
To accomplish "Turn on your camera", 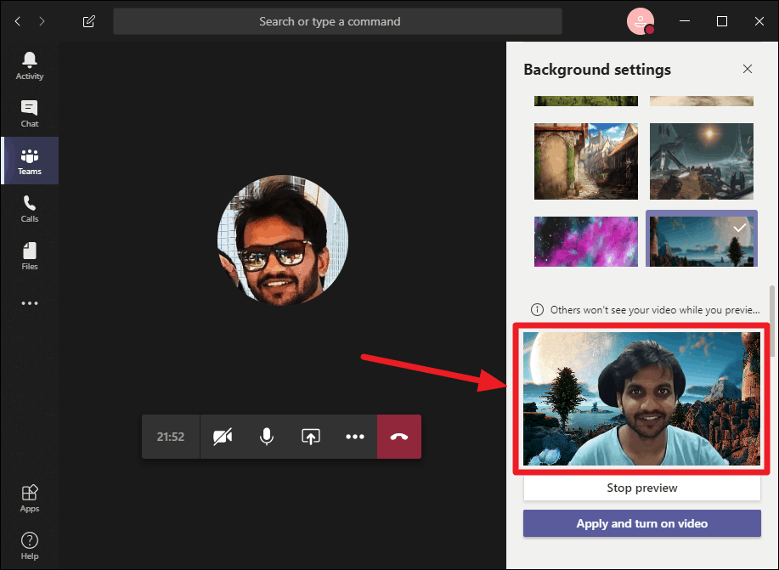I will click(222, 436).
